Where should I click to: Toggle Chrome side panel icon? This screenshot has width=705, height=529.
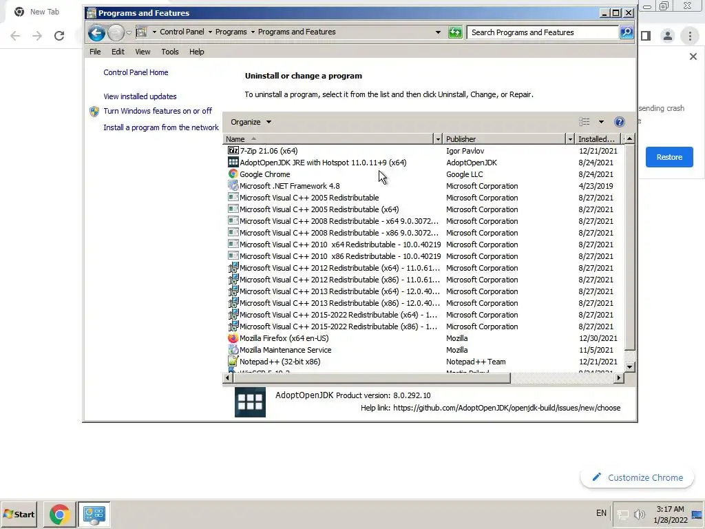pyautogui.click(x=646, y=36)
